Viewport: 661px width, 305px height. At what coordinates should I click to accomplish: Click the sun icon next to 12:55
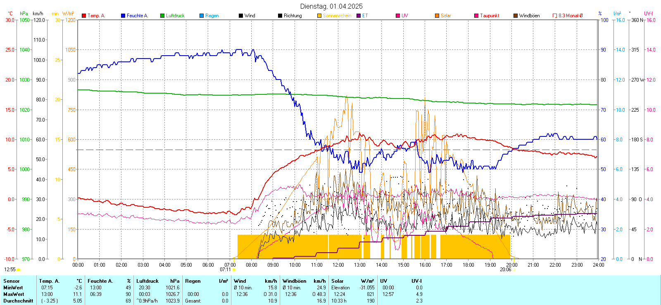19,270
